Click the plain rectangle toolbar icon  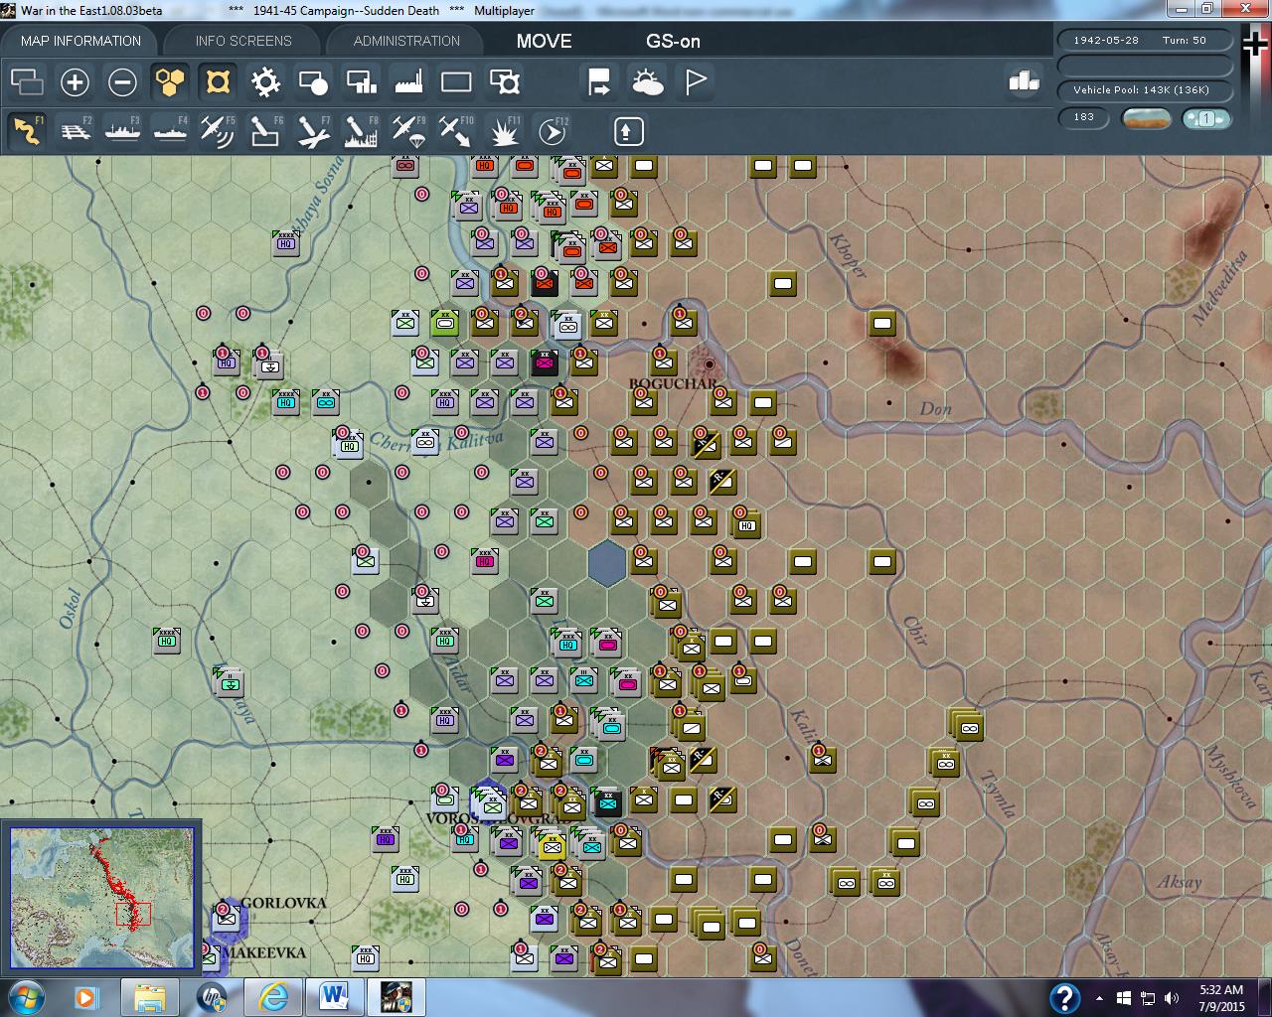click(456, 81)
